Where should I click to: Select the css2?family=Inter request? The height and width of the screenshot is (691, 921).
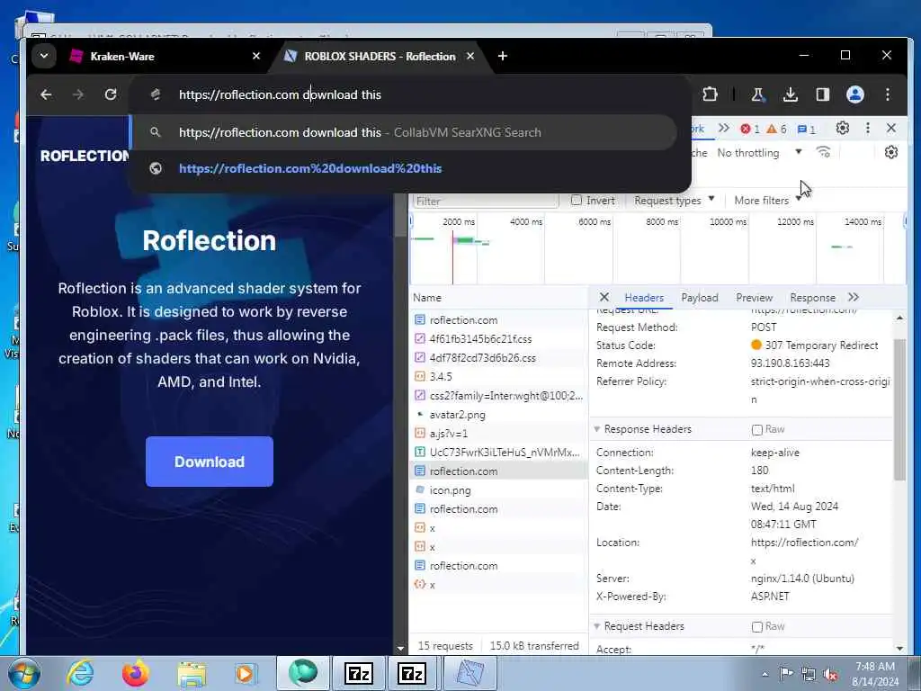(498, 396)
